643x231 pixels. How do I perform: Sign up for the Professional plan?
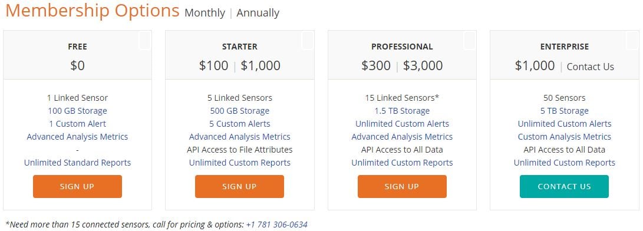click(x=402, y=186)
